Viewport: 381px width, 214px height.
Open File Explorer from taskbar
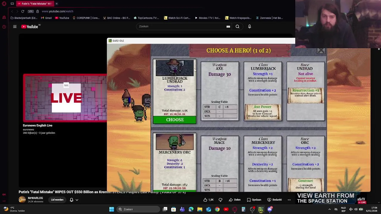pyautogui.click(x=200, y=209)
